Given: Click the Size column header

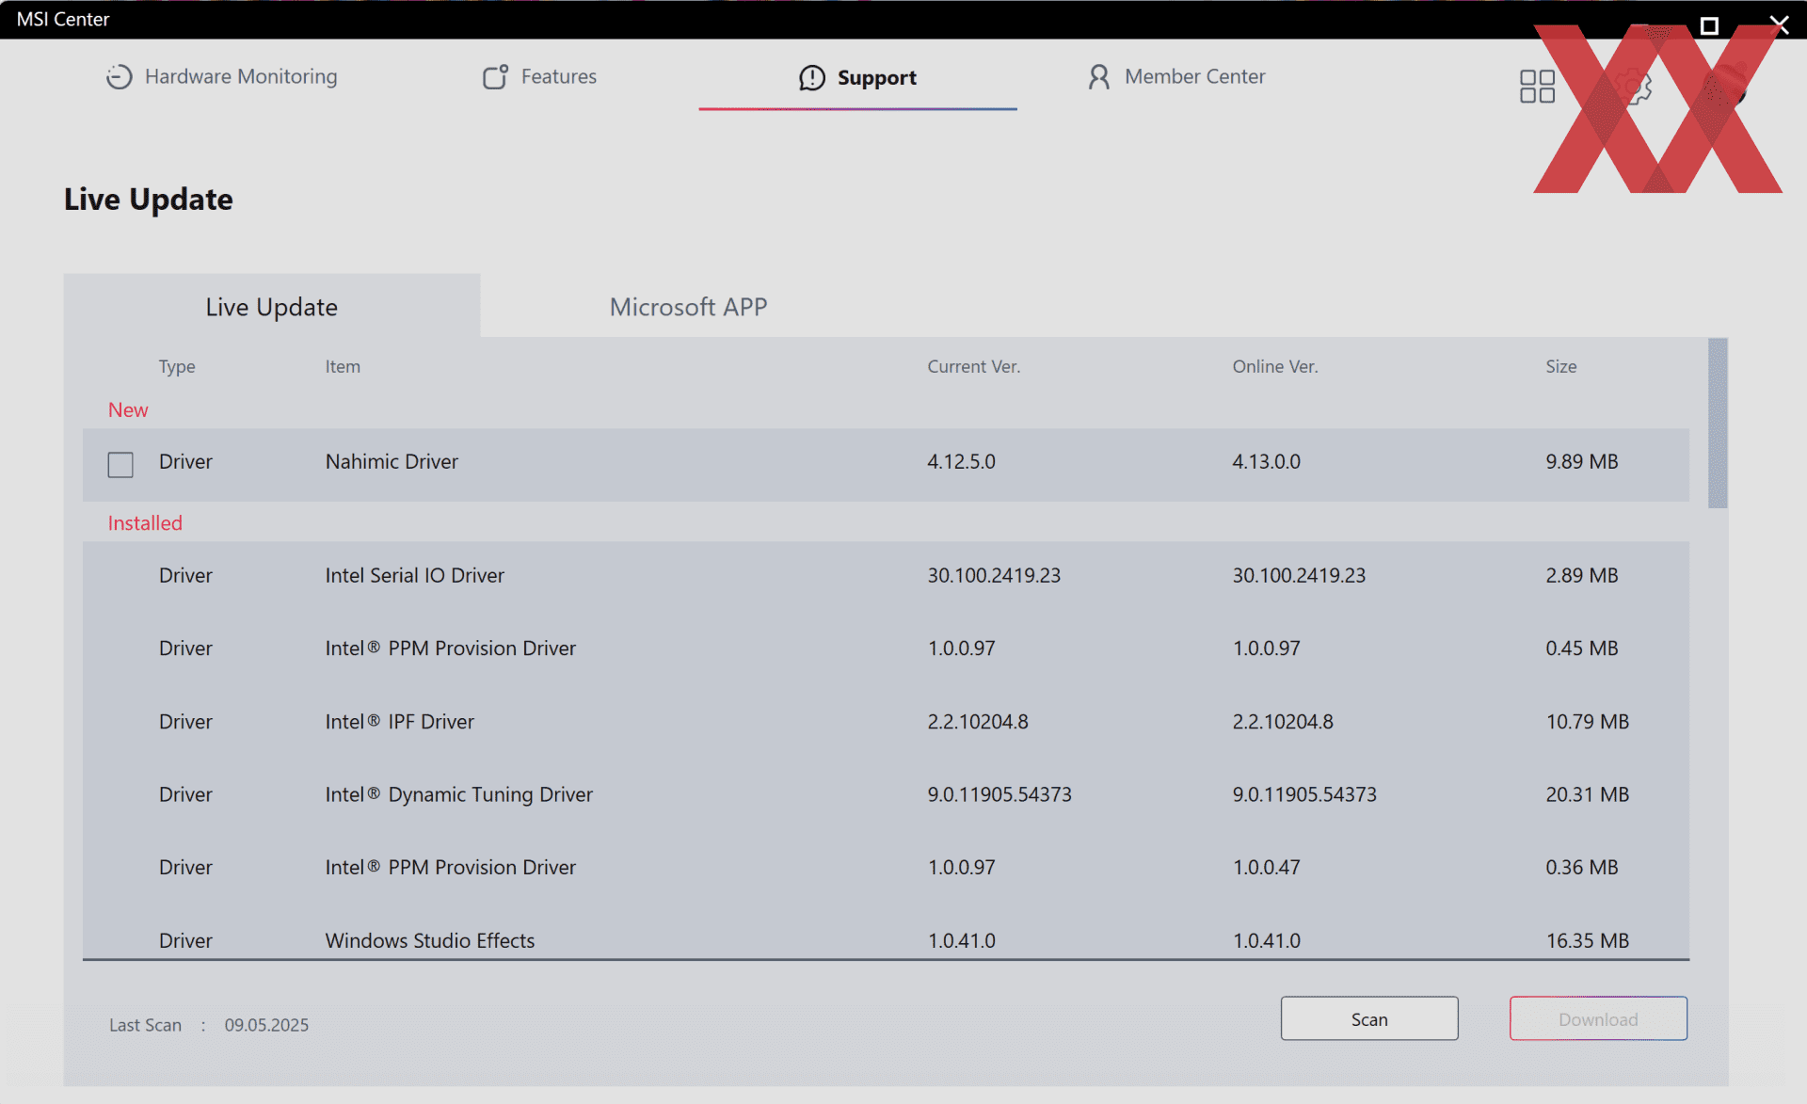Looking at the screenshot, I should 1560,366.
